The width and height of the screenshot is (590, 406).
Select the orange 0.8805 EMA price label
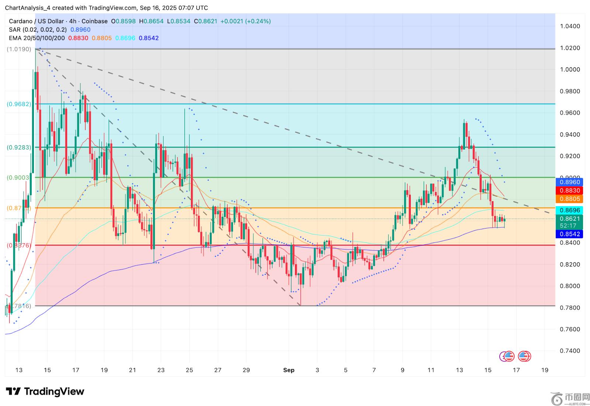click(570, 199)
